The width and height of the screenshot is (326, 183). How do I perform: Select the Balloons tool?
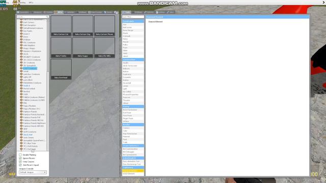click(x=133, y=69)
